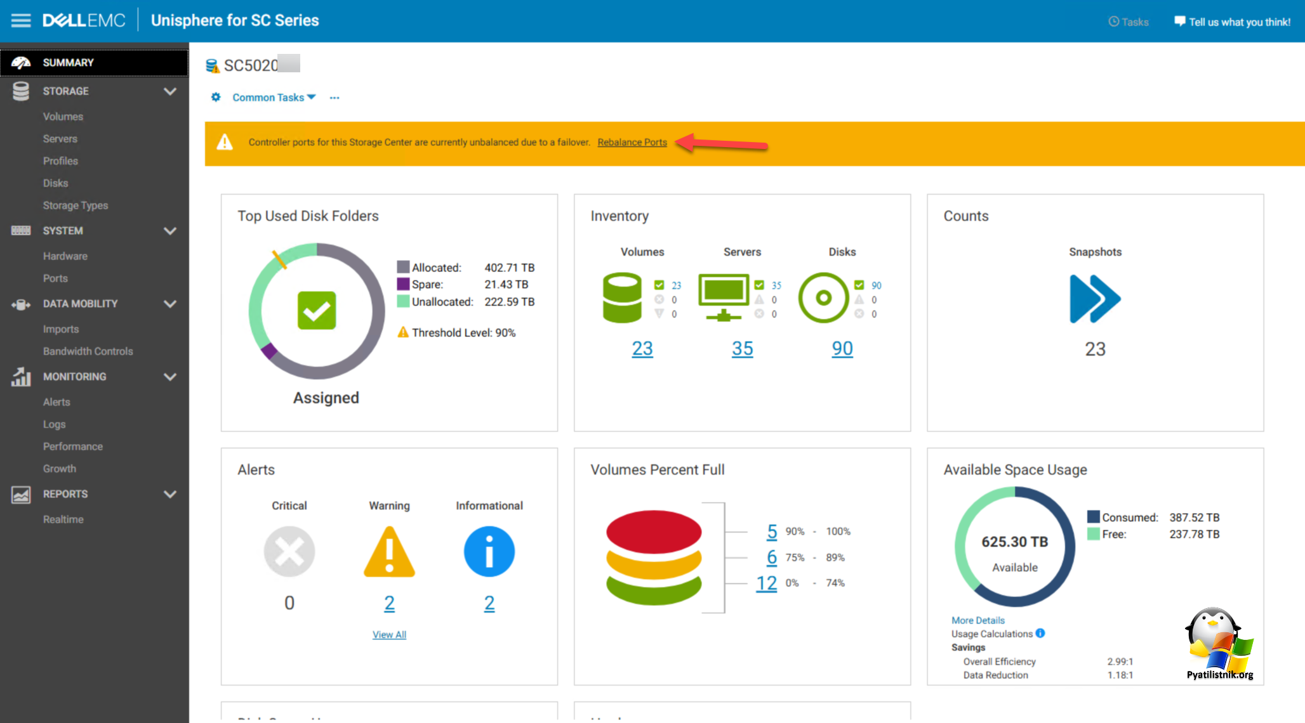
Task: Click the Unallocated green legend swatch
Action: (x=403, y=301)
